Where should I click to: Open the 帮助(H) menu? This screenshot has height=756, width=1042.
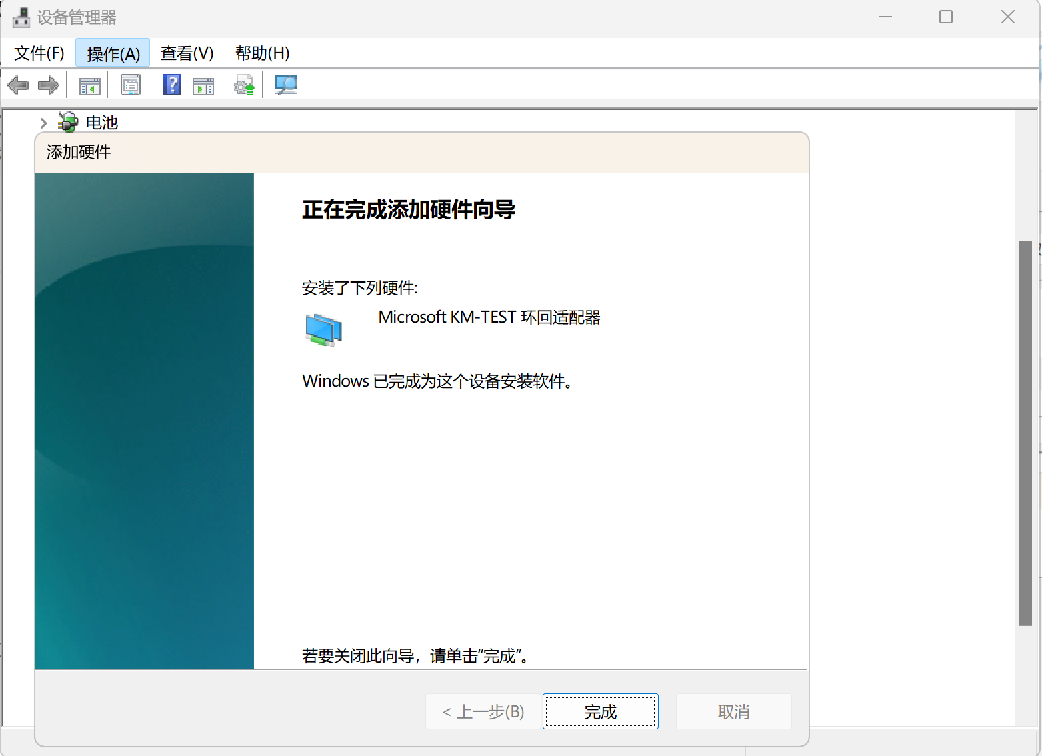(x=262, y=53)
